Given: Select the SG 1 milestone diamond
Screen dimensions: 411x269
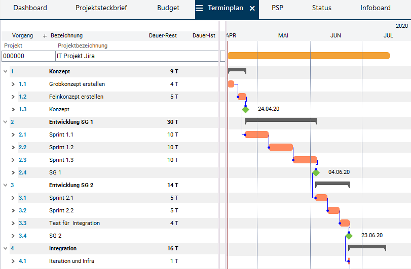Looking at the screenshot, I should 316,172.
